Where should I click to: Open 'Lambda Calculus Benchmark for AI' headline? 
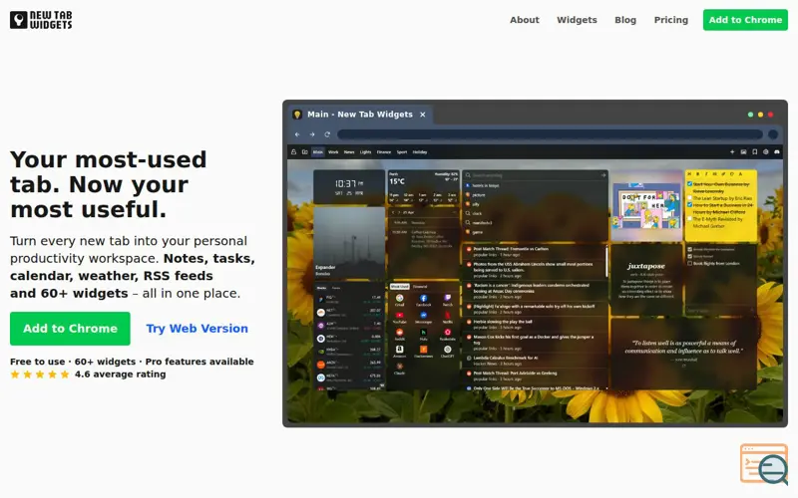[x=506, y=358]
